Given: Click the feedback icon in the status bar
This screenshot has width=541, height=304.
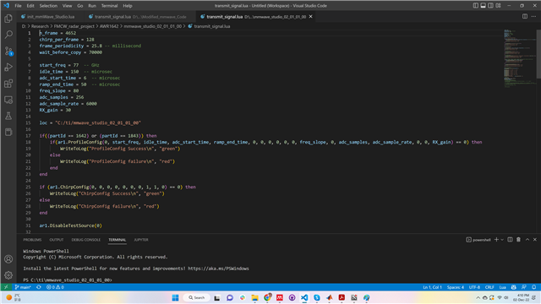Looking at the screenshot, I should 524,287.
